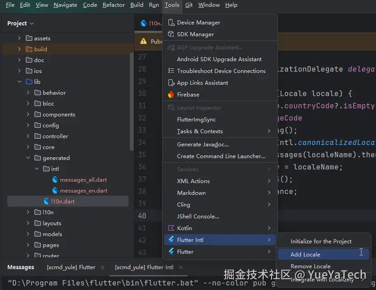Choose Create Command Line Launcher...
Viewport: 376px width, 290px height.
click(x=220, y=156)
